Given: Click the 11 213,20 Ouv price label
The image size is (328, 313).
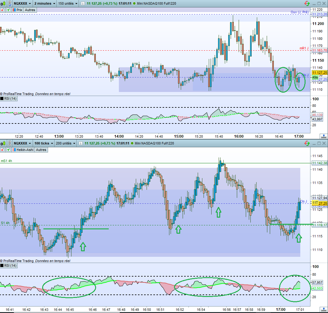Looking at the screenshot, I should (x=319, y=14).
